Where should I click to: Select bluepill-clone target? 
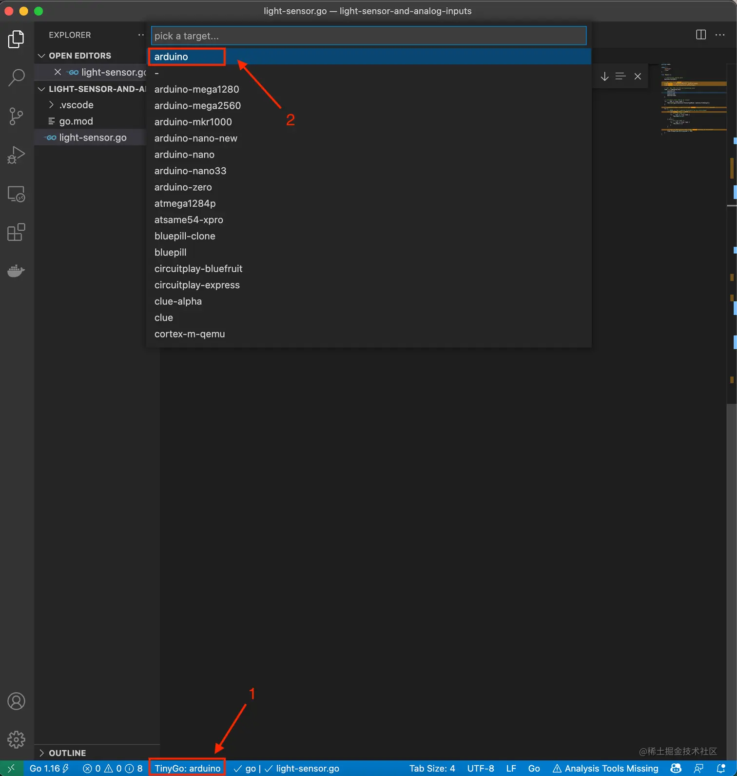click(x=369, y=236)
